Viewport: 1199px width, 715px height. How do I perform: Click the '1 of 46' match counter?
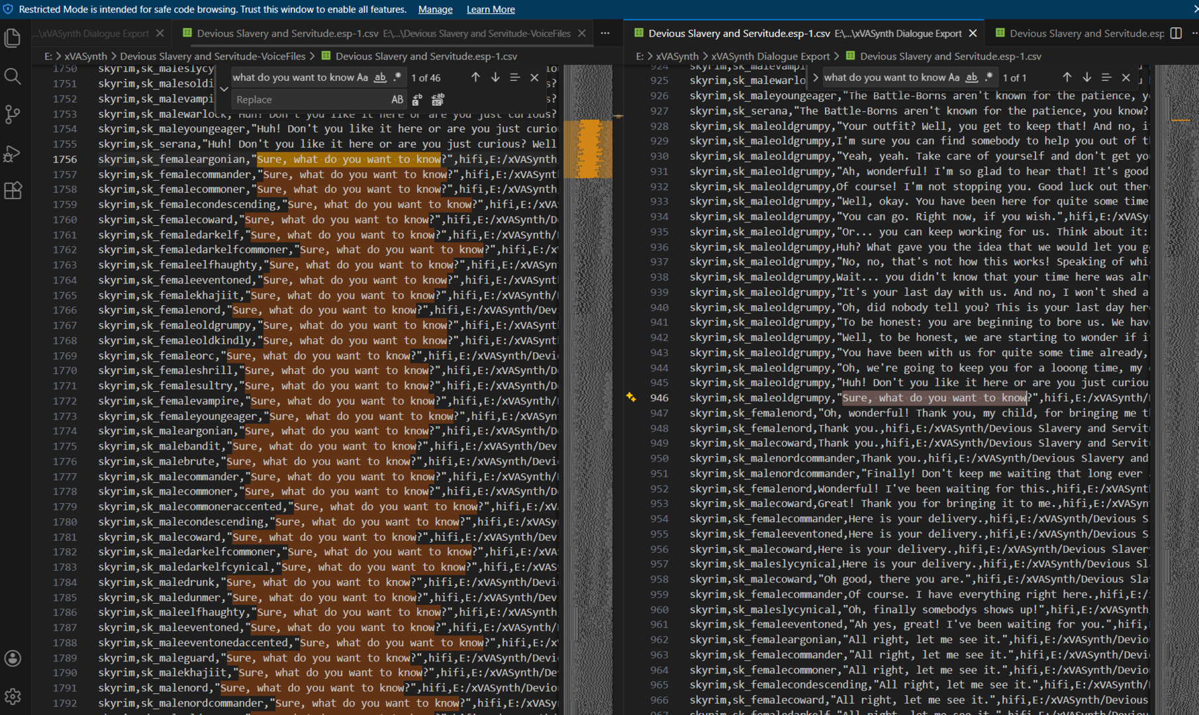tap(426, 77)
